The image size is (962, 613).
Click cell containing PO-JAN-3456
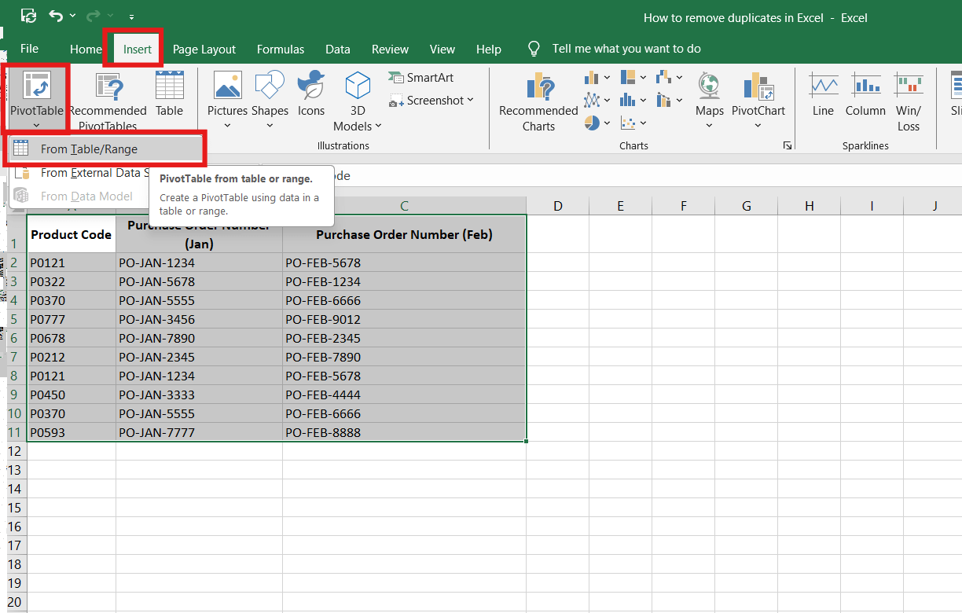(x=200, y=319)
